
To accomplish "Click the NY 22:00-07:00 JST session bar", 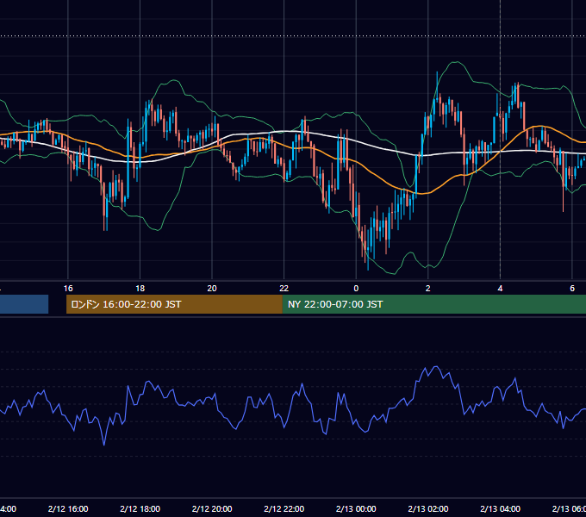I will pyautogui.click(x=433, y=304).
